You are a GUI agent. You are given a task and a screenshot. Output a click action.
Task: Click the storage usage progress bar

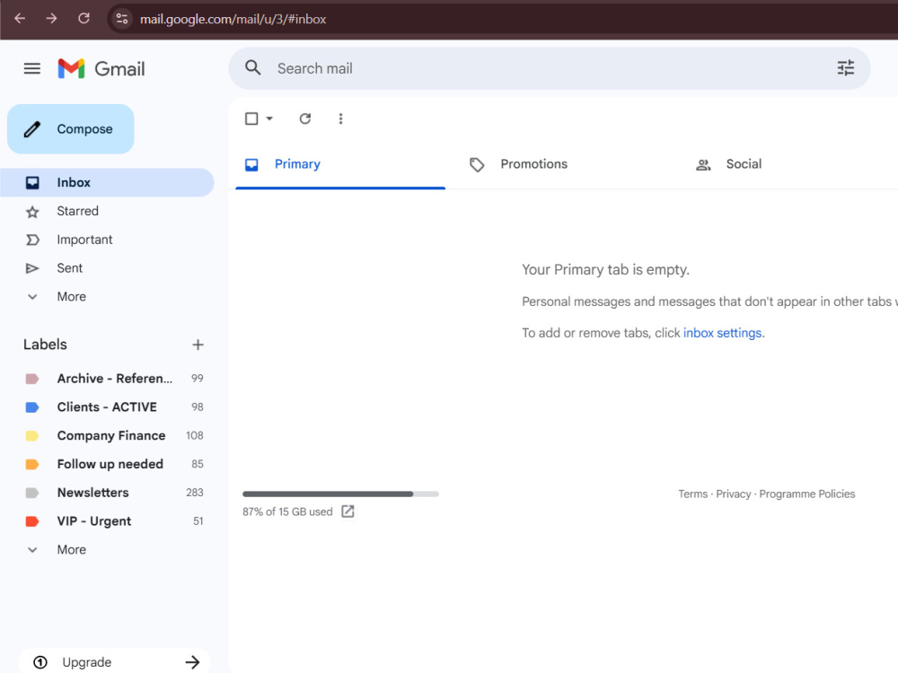tap(340, 494)
